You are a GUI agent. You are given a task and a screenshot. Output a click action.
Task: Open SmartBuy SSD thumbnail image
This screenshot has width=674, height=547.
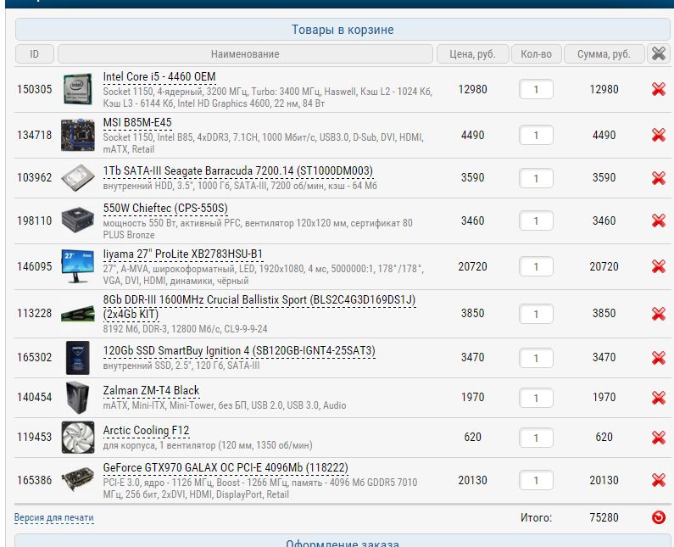(78, 358)
